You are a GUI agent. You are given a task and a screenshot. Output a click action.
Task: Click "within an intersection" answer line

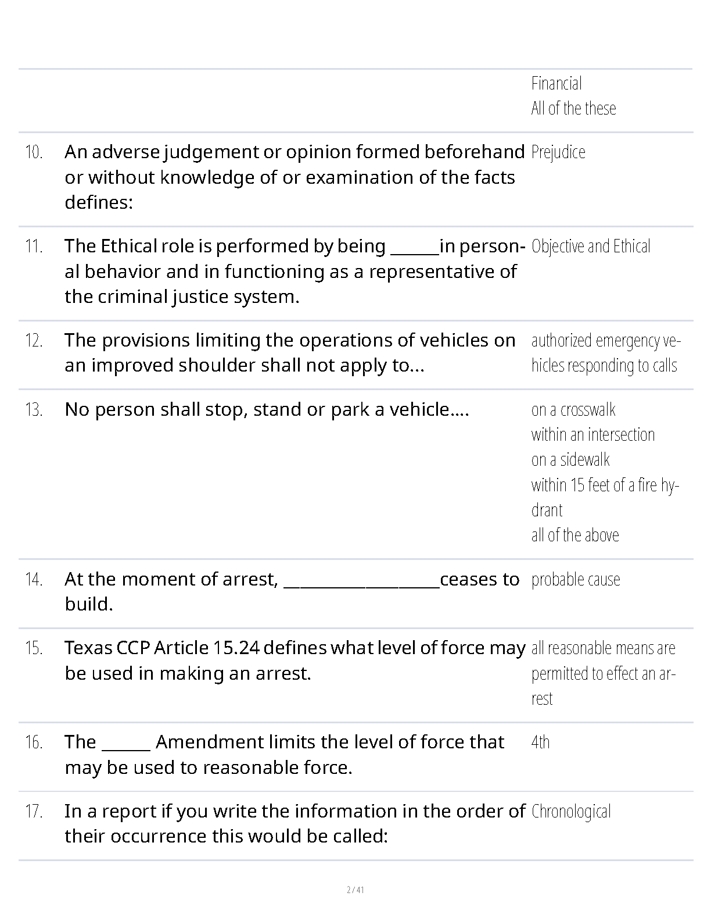click(592, 435)
